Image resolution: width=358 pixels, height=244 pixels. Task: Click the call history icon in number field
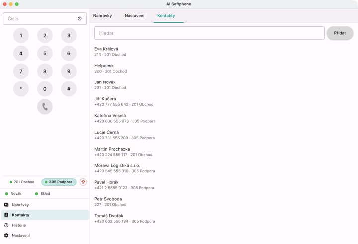[80, 19]
